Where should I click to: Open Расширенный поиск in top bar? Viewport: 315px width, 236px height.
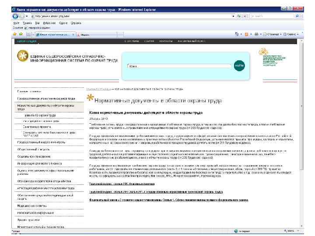click(192, 41)
